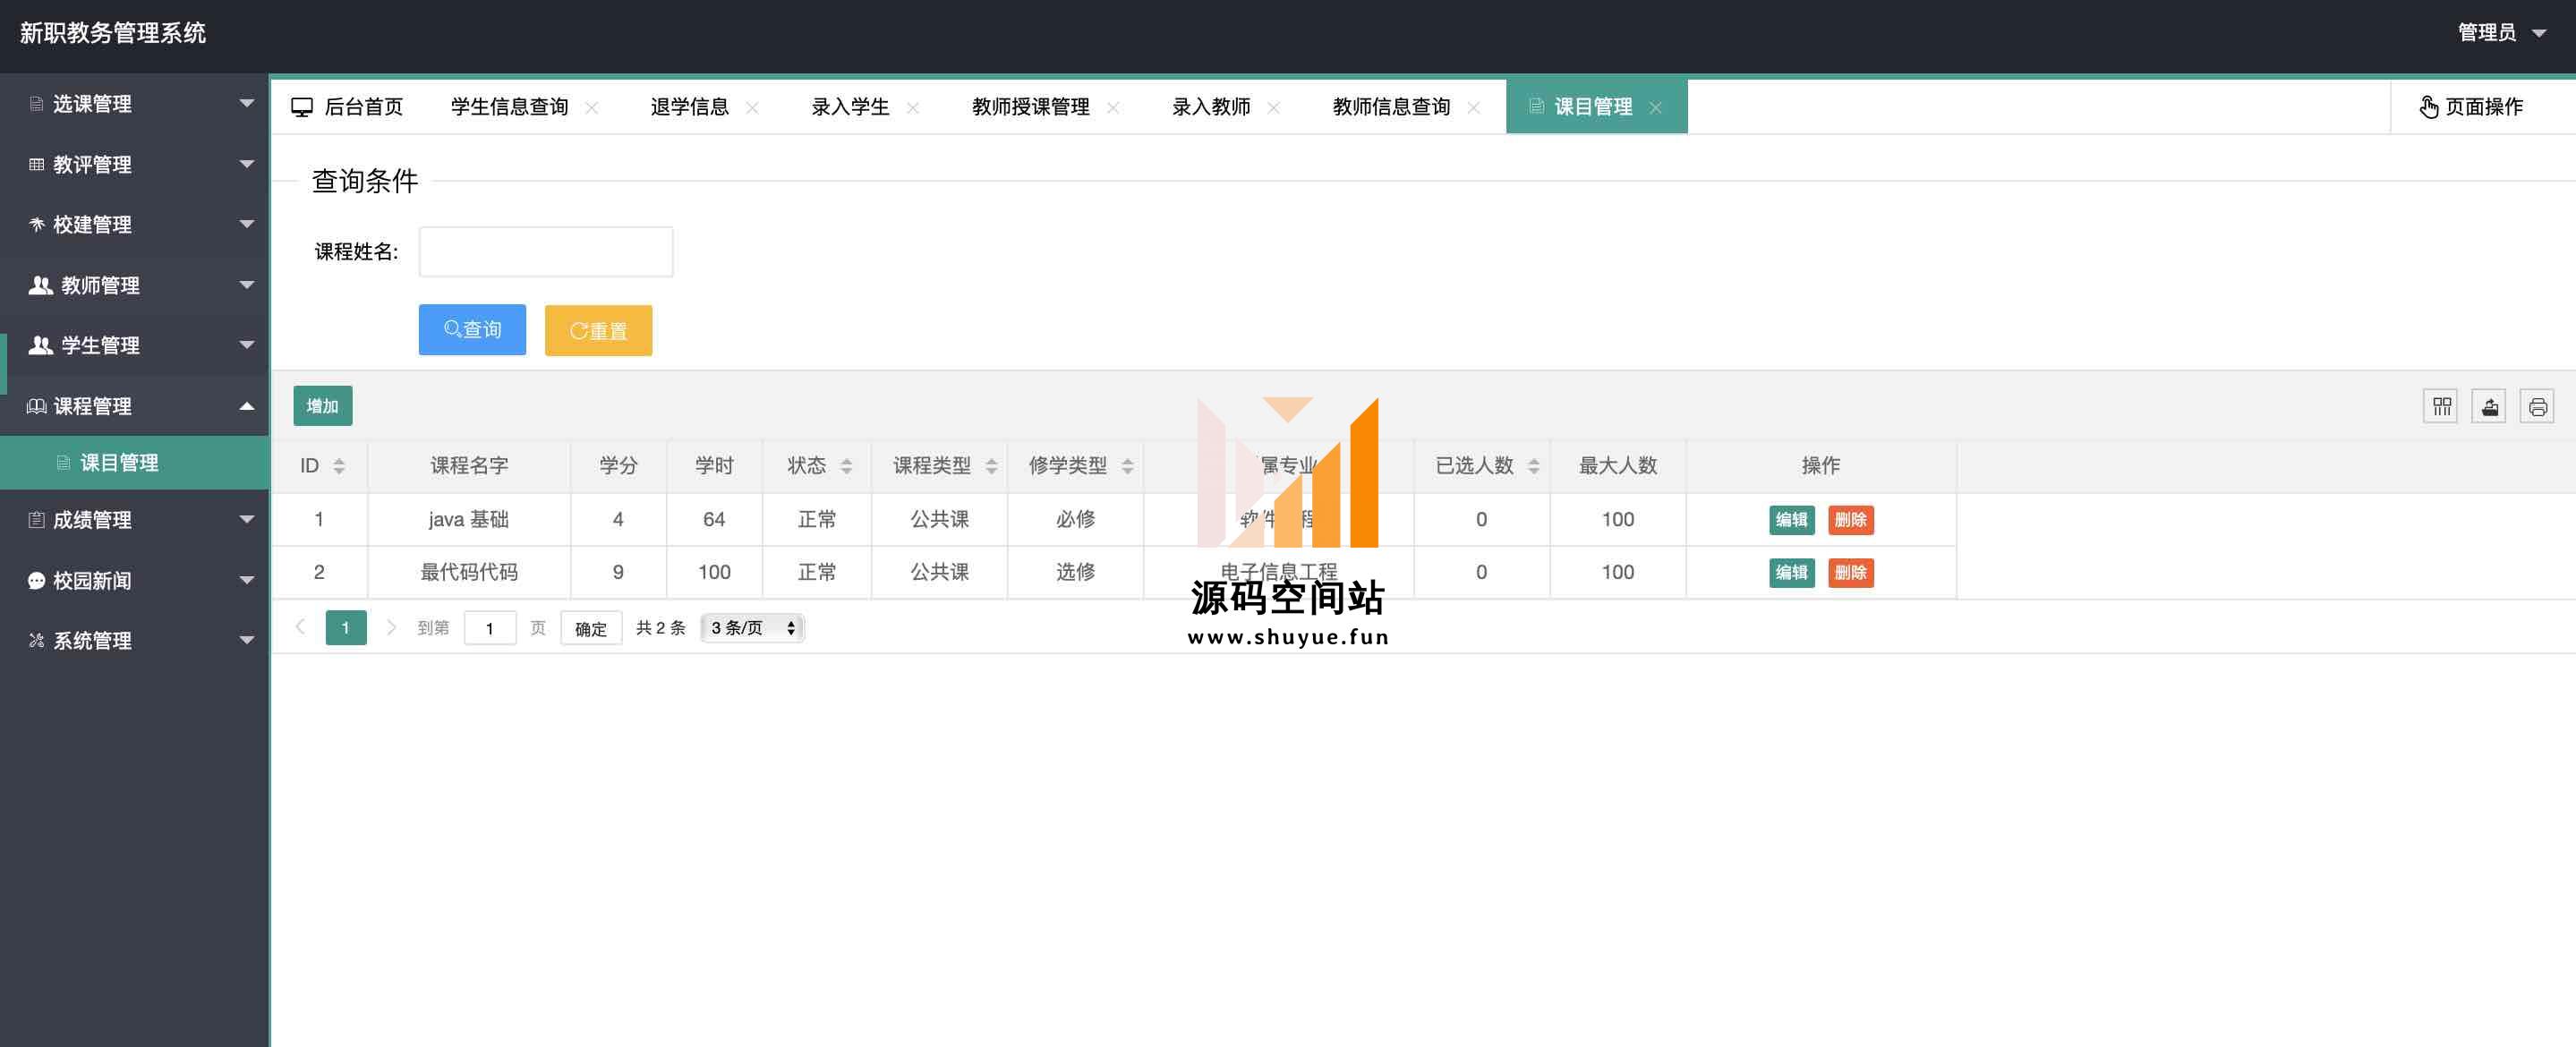Delete the java 基础 course row
This screenshot has width=2576, height=1047.
pos(1850,520)
